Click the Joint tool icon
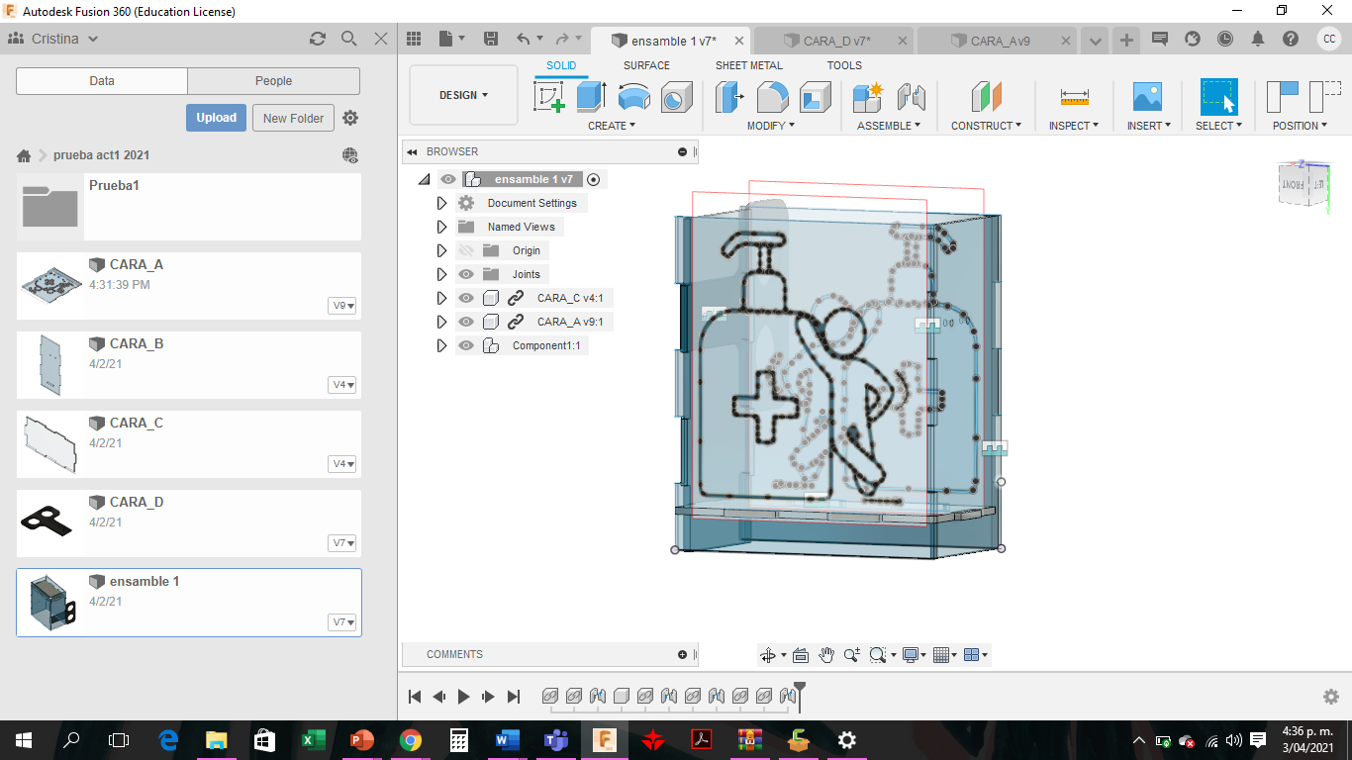 (x=911, y=97)
